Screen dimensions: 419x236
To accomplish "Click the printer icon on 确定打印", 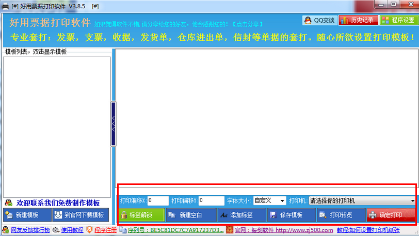I will 373,215.
